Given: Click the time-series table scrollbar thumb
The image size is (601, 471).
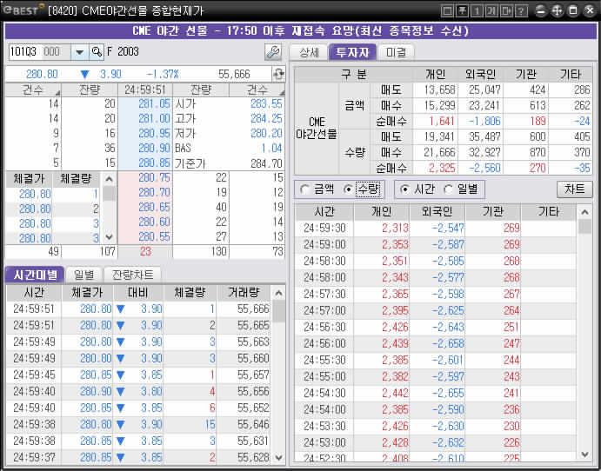Looking at the screenshot, I should coord(278,311).
